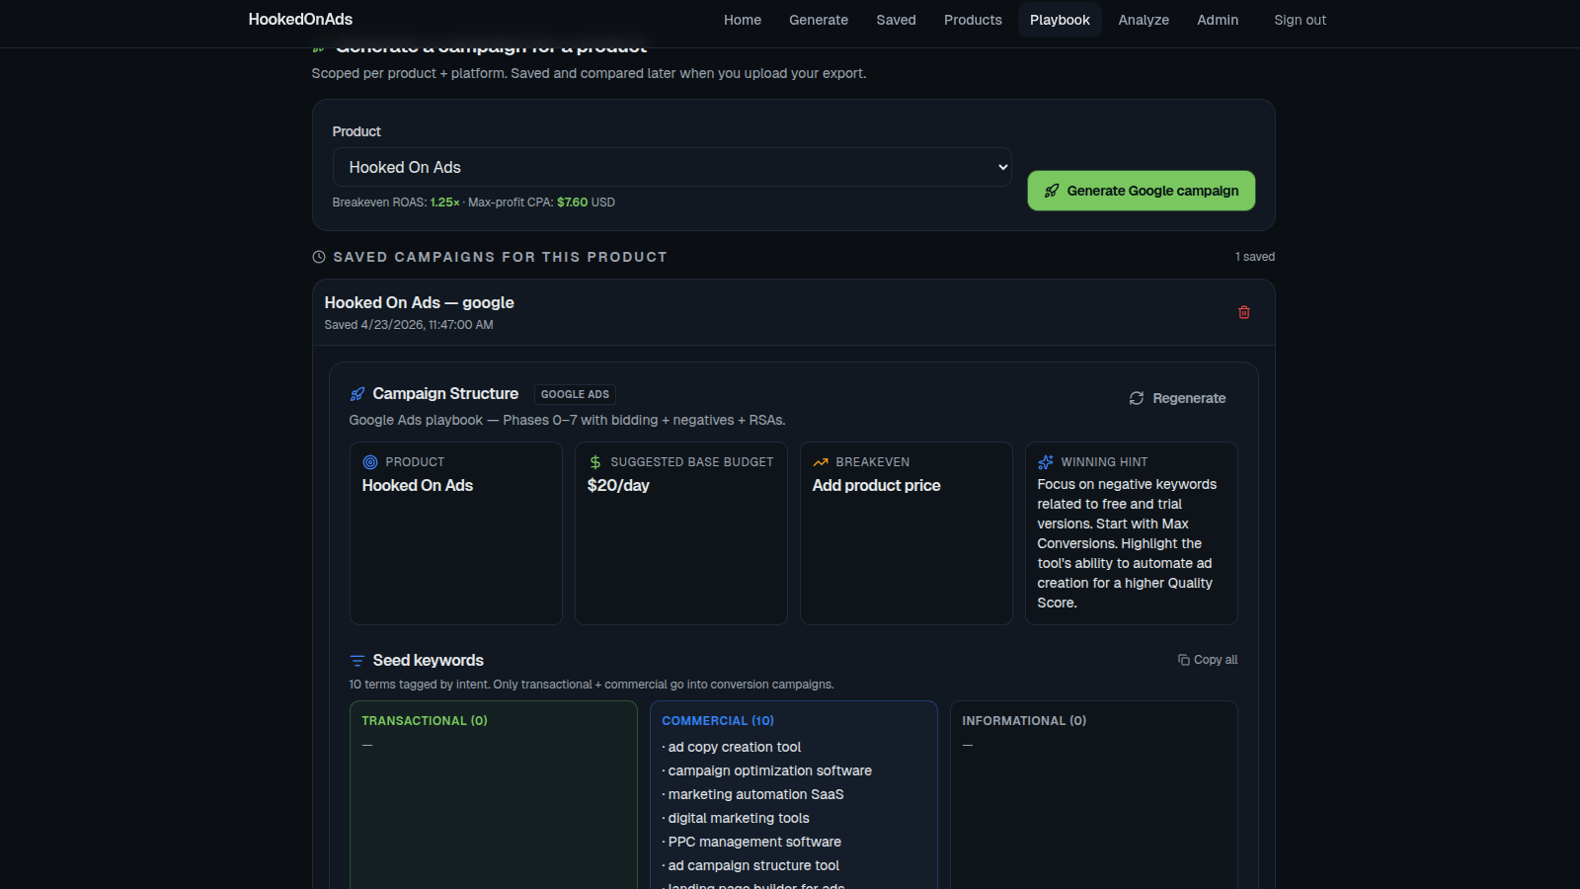The height and width of the screenshot is (889, 1580).
Task: Open the Home menu item
Action: [743, 20]
